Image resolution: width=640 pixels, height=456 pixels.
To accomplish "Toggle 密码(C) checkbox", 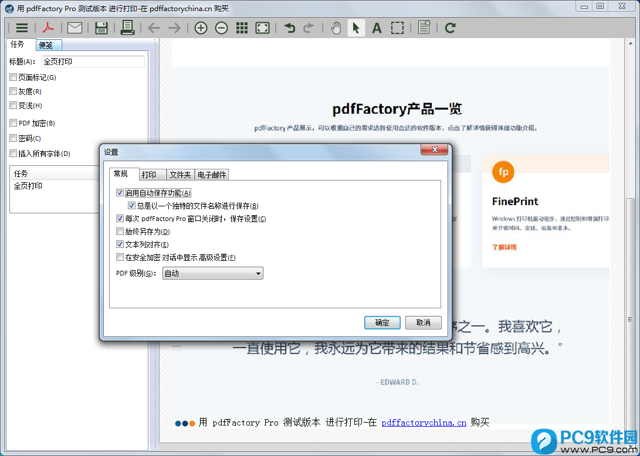I will pos(13,138).
